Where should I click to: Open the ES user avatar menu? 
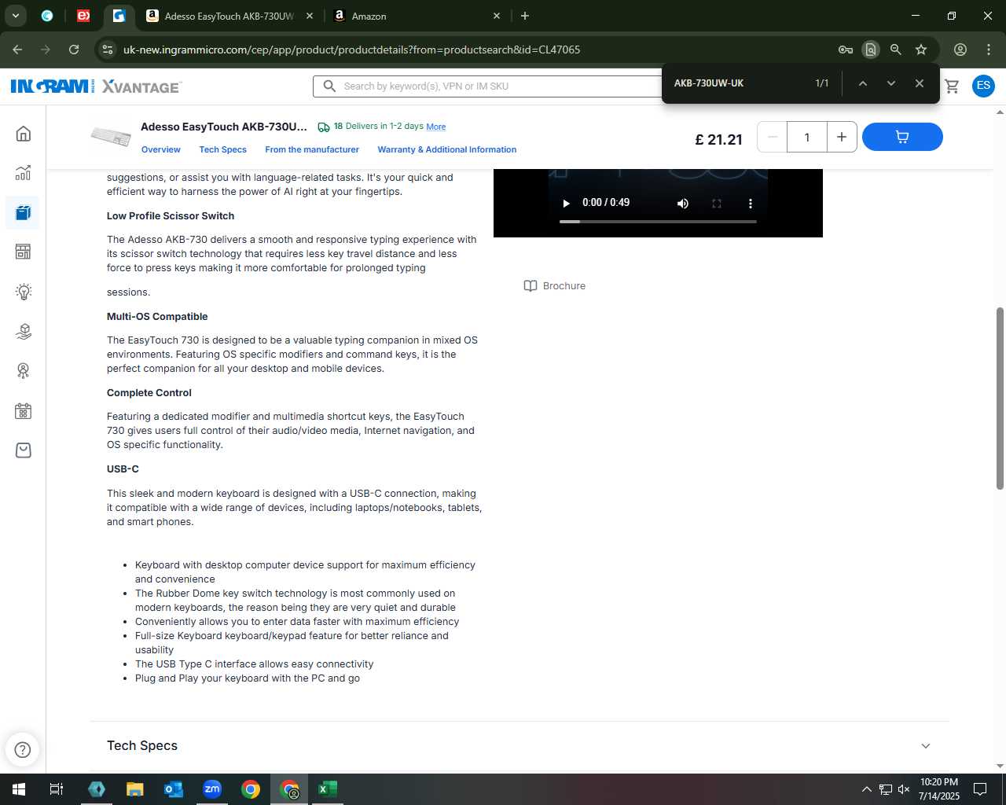983,86
